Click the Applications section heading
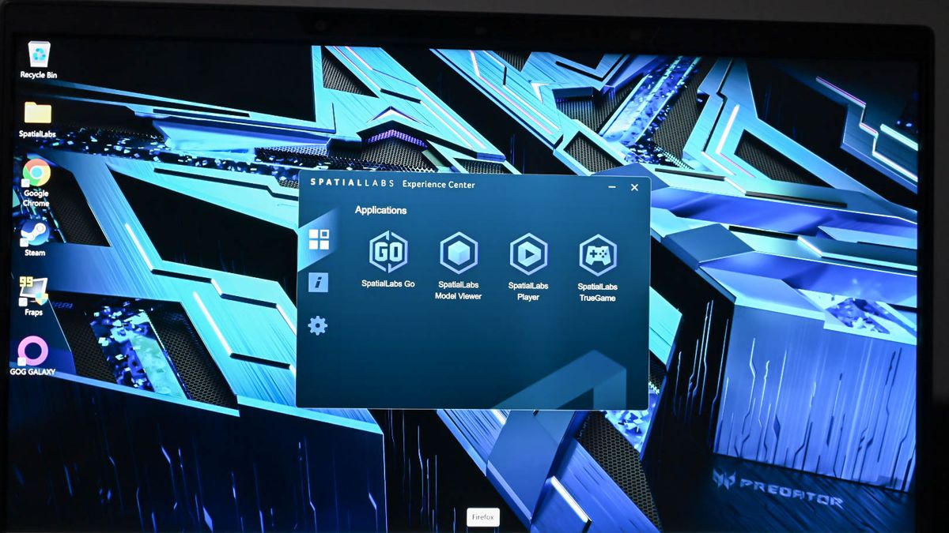The height and width of the screenshot is (533, 949). pos(380,210)
